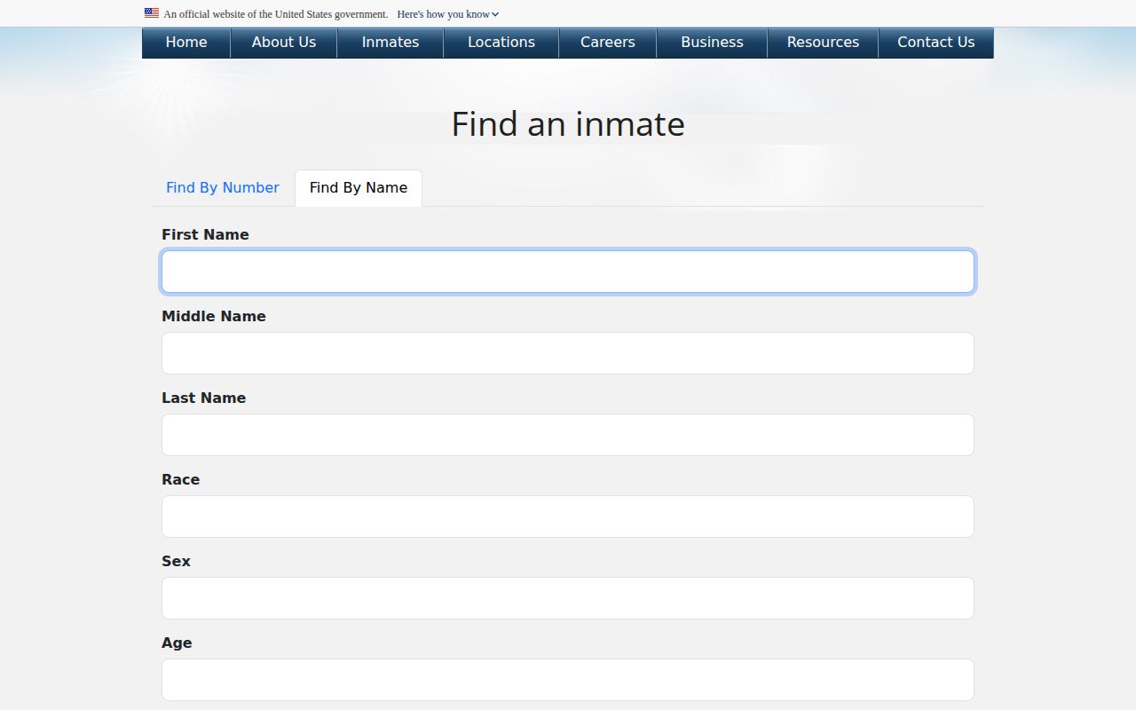Select the Find By Name tab
This screenshot has width=1136, height=710.
pos(359,187)
